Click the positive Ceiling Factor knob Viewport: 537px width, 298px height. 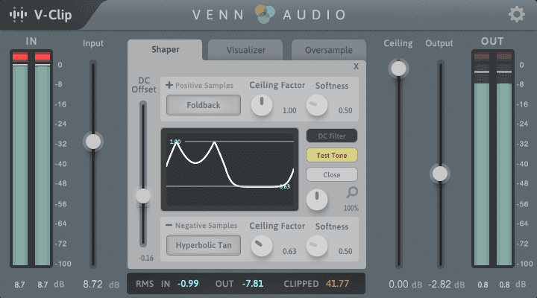[262, 105]
